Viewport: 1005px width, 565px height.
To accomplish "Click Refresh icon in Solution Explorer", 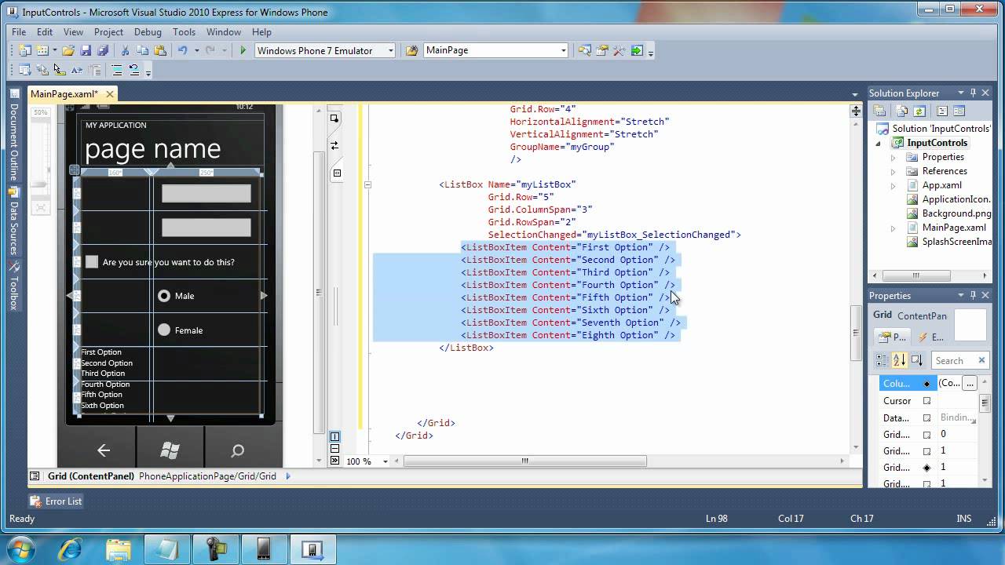I will coord(919,111).
